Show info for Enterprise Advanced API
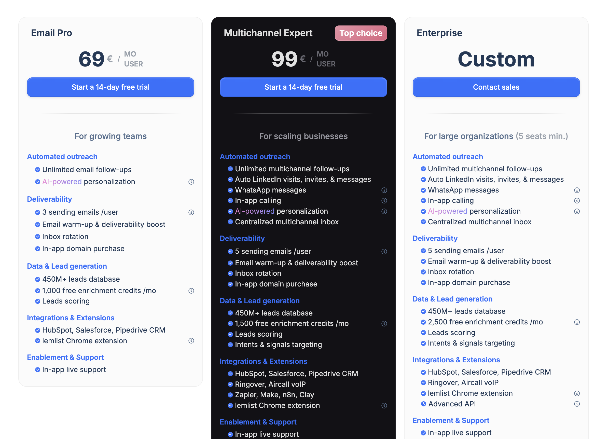This screenshot has height=439, width=609. click(577, 404)
